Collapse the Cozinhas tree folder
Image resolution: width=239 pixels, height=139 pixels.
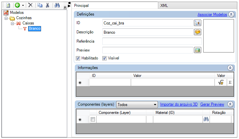click(7, 18)
